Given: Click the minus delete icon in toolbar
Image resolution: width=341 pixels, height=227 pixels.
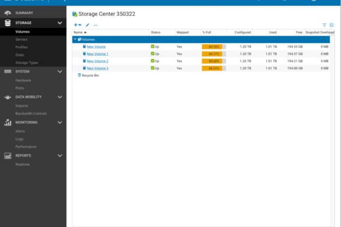Looking at the screenshot, I should pos(96,25).
